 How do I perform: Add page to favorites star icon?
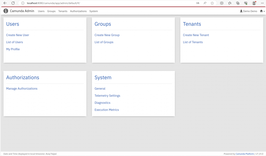pos(212,3)
